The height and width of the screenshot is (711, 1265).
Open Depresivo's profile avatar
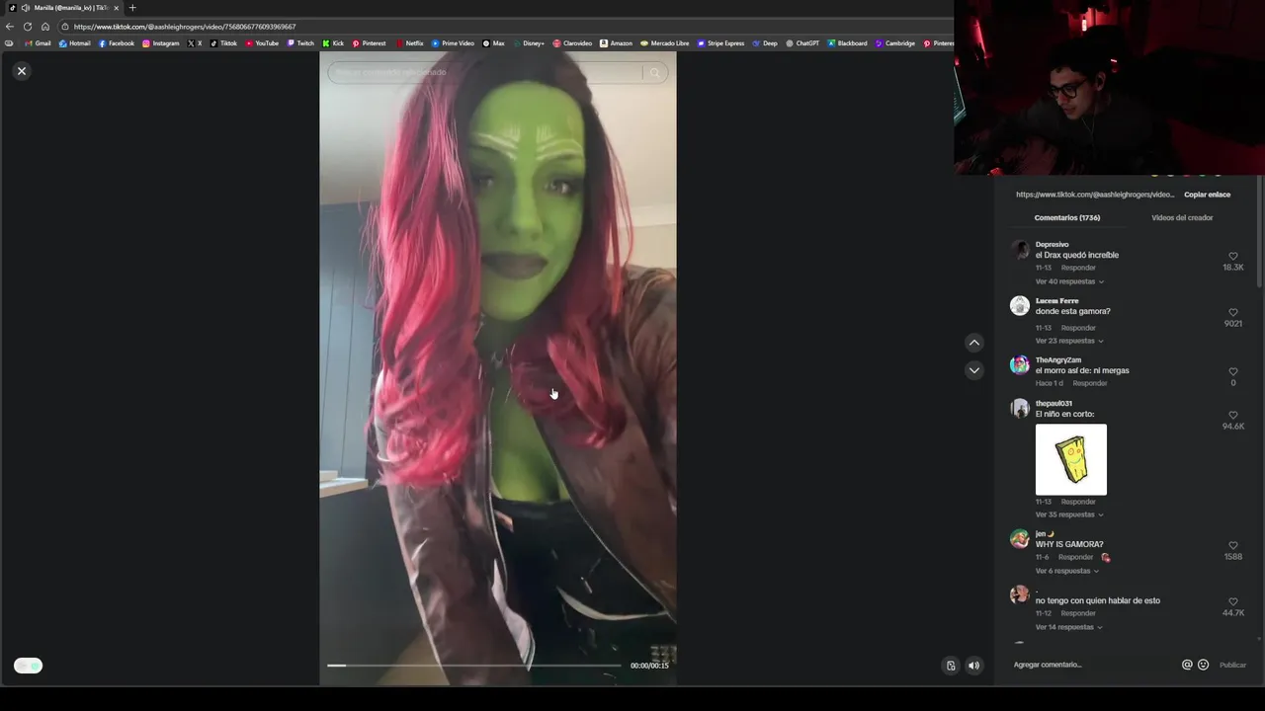point(1020,250)
